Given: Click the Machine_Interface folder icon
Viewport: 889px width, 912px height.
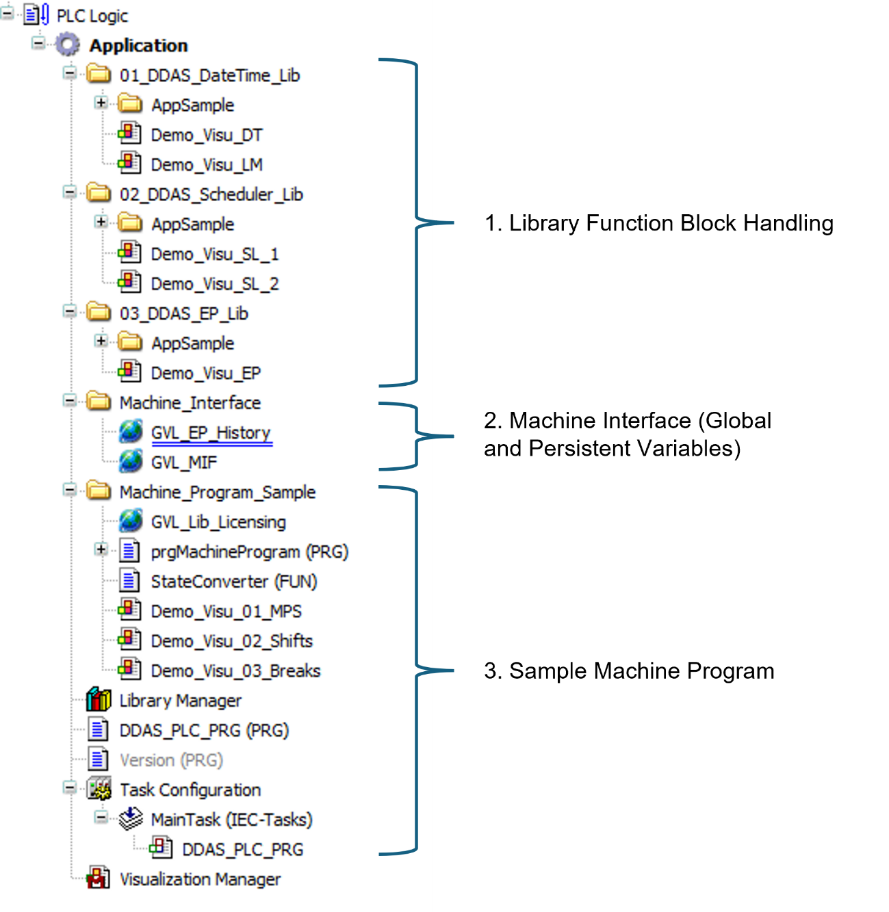Looking at the screenshot, I should 99,401.
